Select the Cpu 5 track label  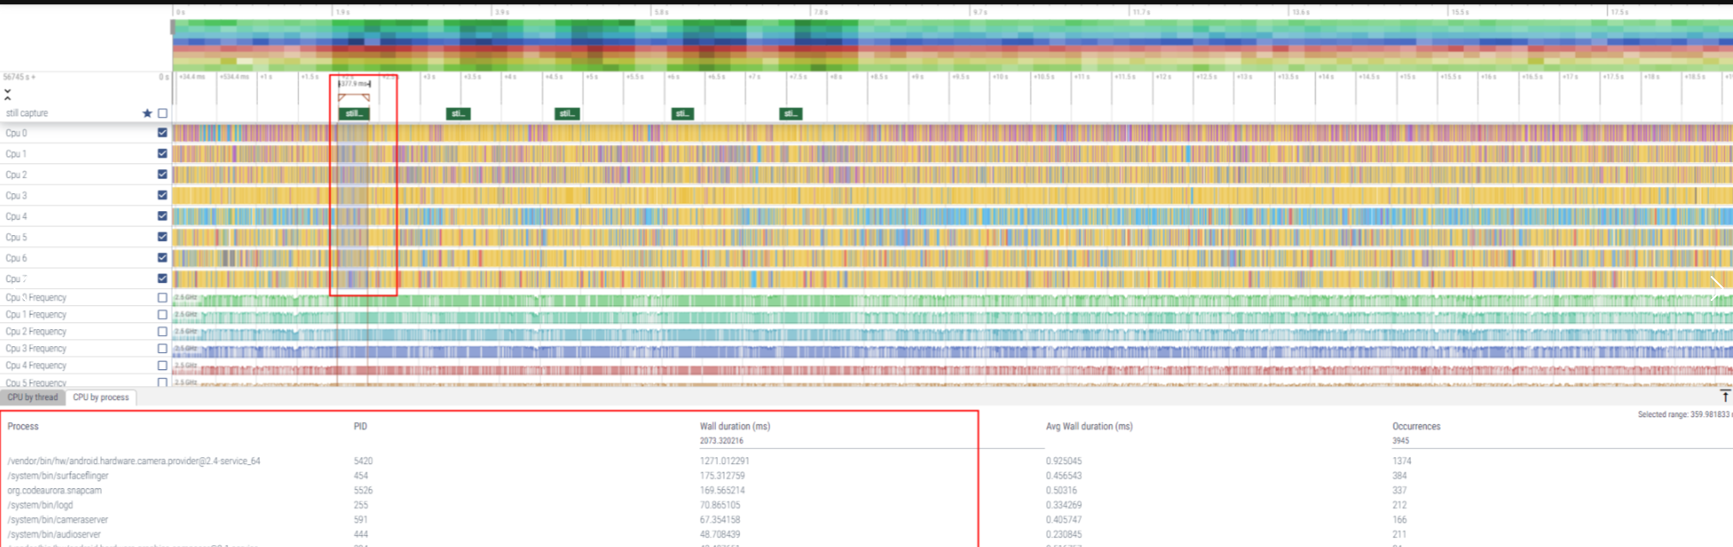pos(16,237)
